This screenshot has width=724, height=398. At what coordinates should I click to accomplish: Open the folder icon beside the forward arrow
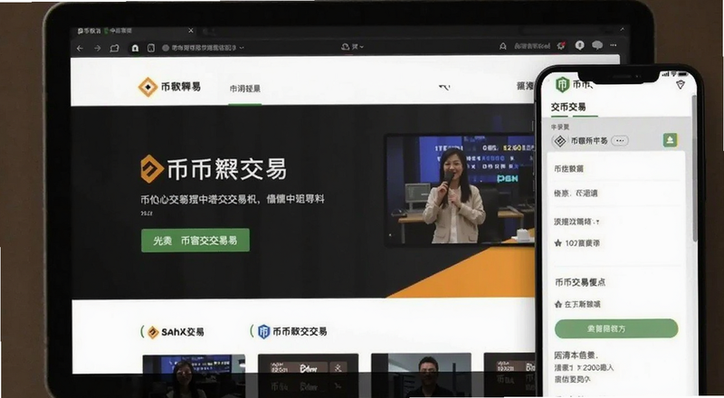[114, 48]
